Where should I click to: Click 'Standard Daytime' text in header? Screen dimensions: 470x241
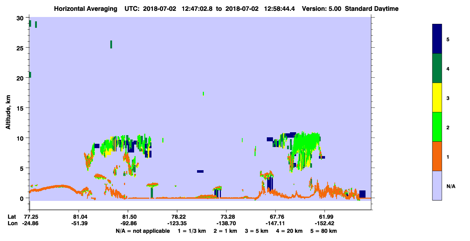pos(372,8)
